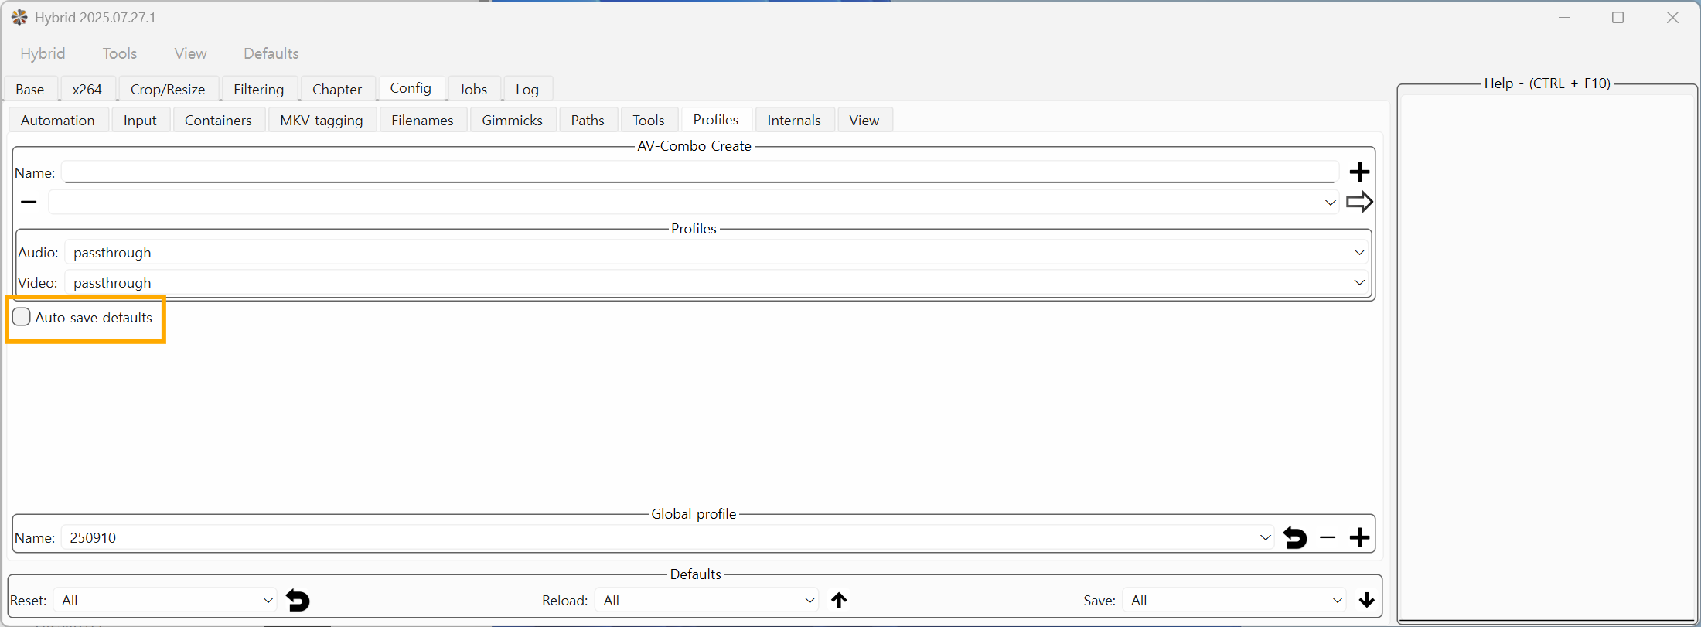Open the Reload defaults dropdown
The image size is (1701, 627).
pos(707,600)
